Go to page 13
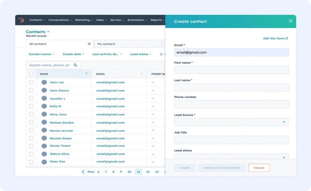The width and height of the screenshot is (311, 191). [x=157, y=172]
